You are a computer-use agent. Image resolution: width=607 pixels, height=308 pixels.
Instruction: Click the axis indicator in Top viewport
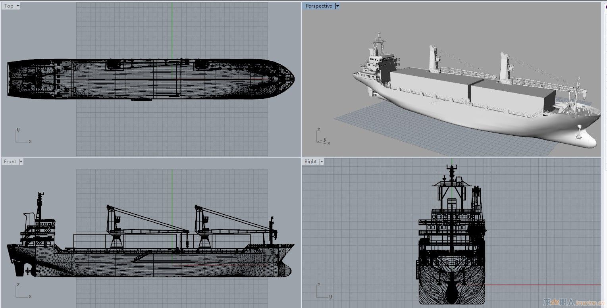23,135
